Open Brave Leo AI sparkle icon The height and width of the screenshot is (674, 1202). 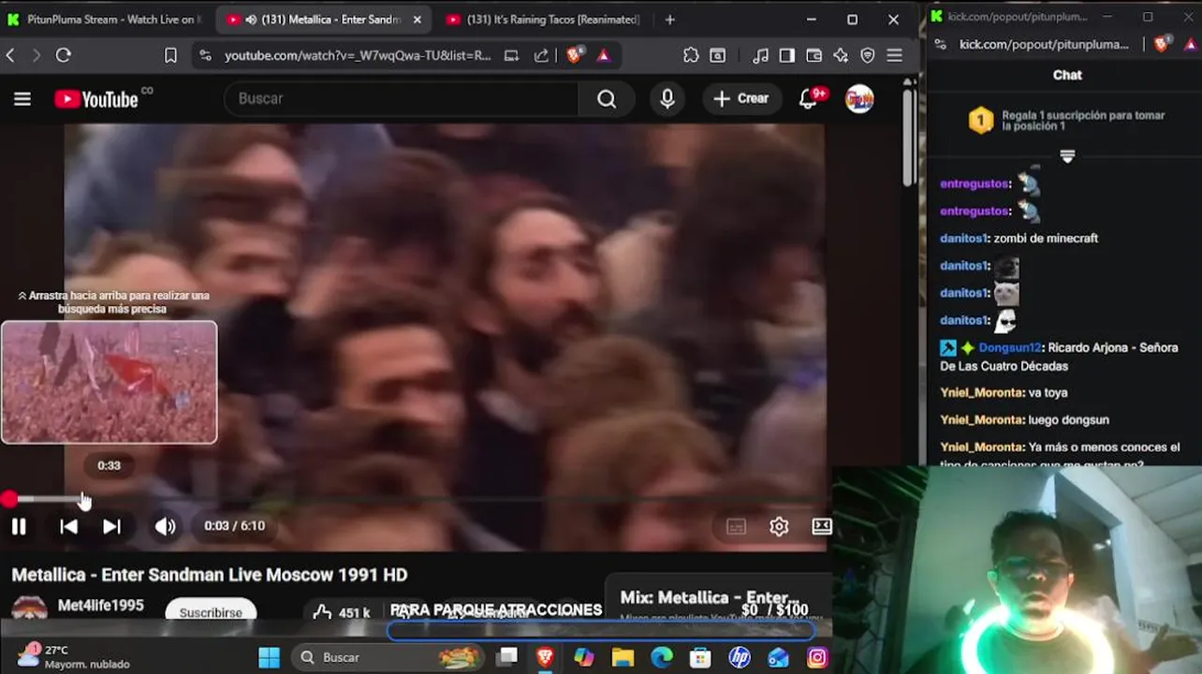(841, 56)
